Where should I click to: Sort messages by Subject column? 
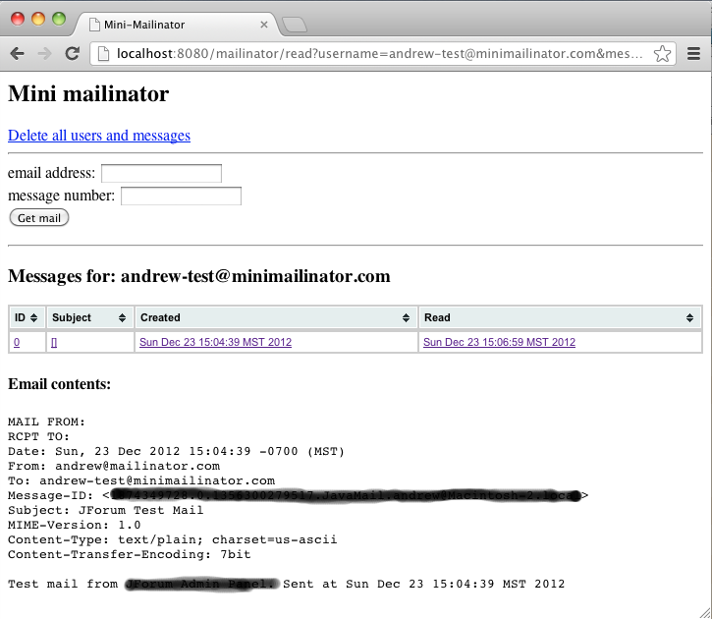[89, 317]
